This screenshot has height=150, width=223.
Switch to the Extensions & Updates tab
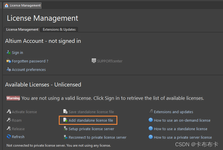point(59,29)
